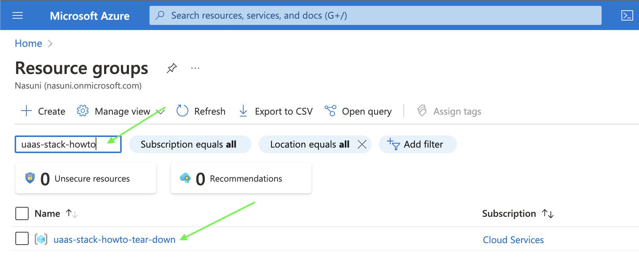Open the Subscription equals all filter
This screenshot has width=639, height=271.
190,144
